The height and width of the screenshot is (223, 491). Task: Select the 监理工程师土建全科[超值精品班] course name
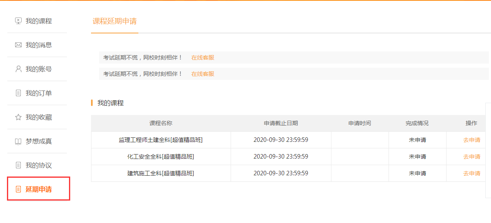[161, 140]
